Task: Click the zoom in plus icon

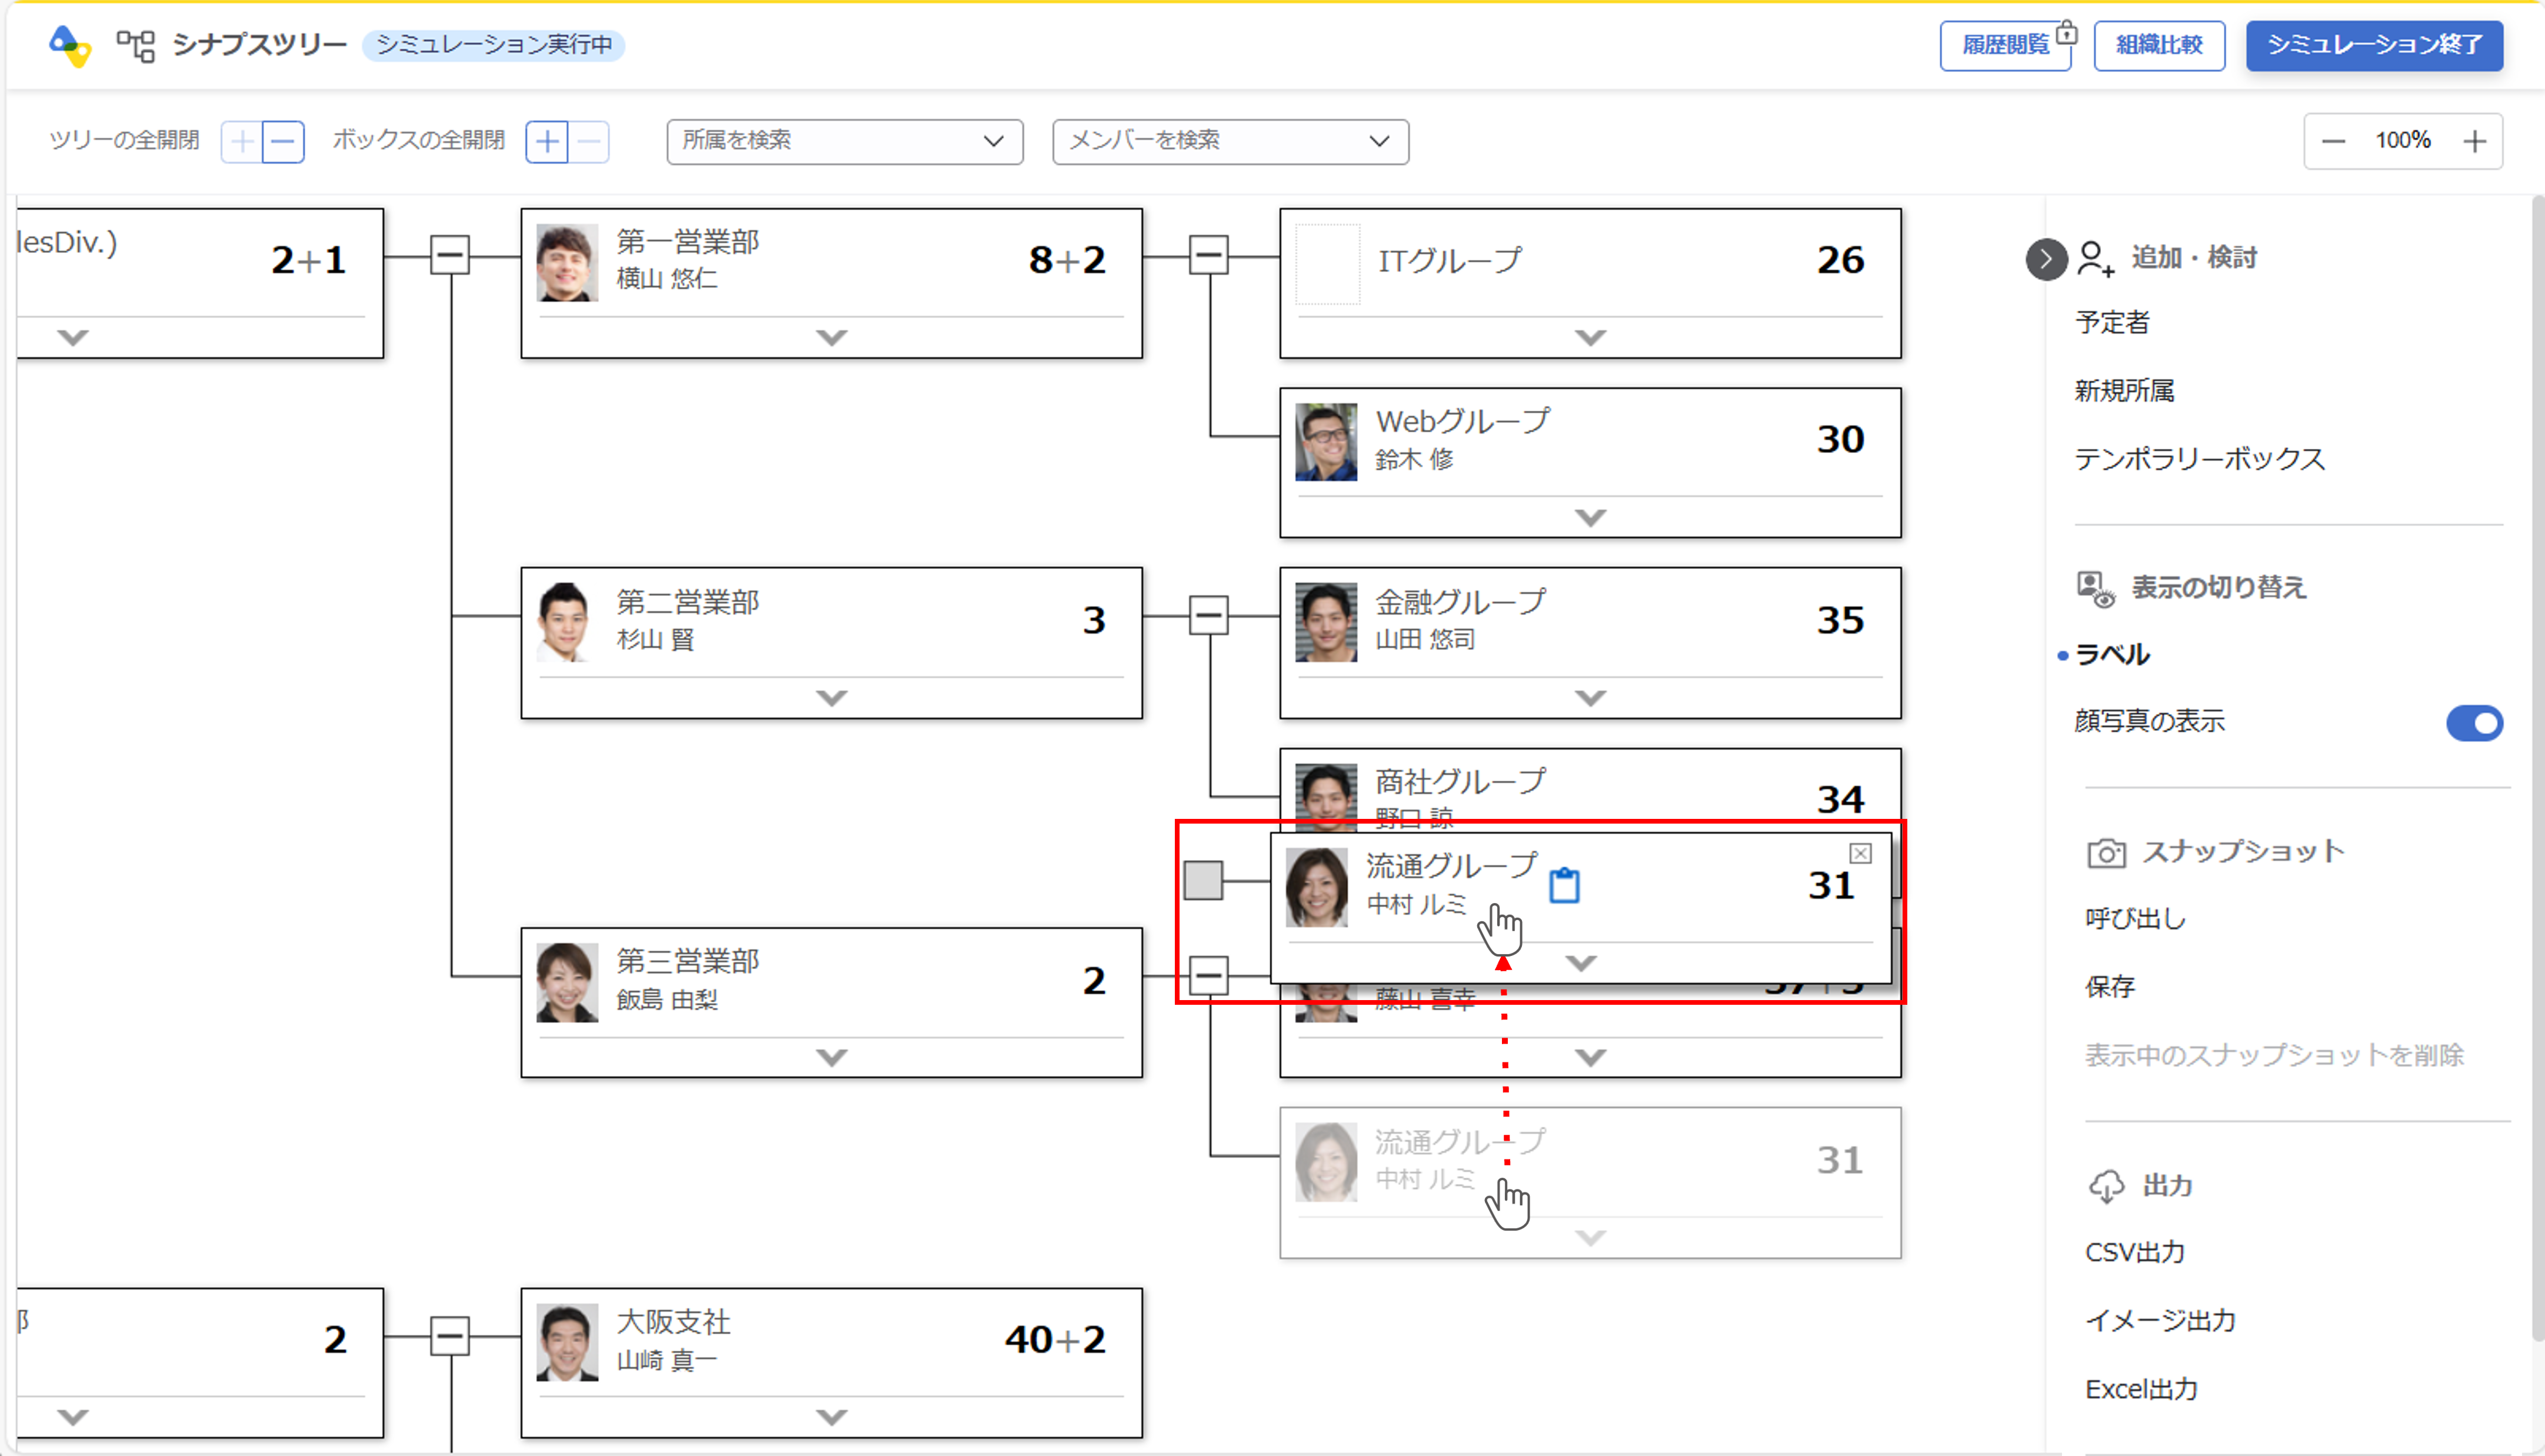Action: tap(2474, 141)
